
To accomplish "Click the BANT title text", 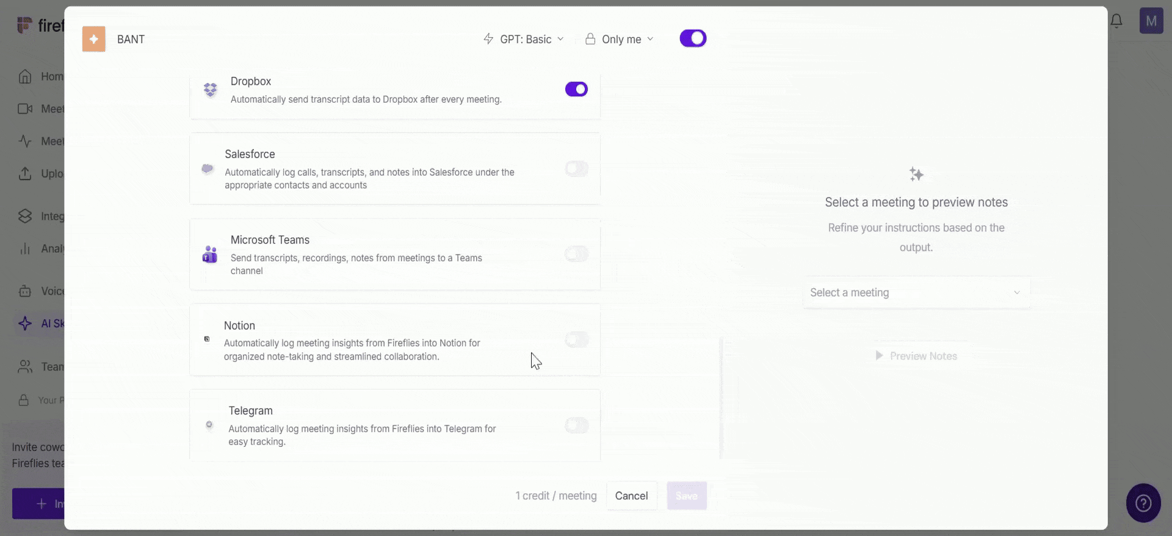I will (131, 39).
